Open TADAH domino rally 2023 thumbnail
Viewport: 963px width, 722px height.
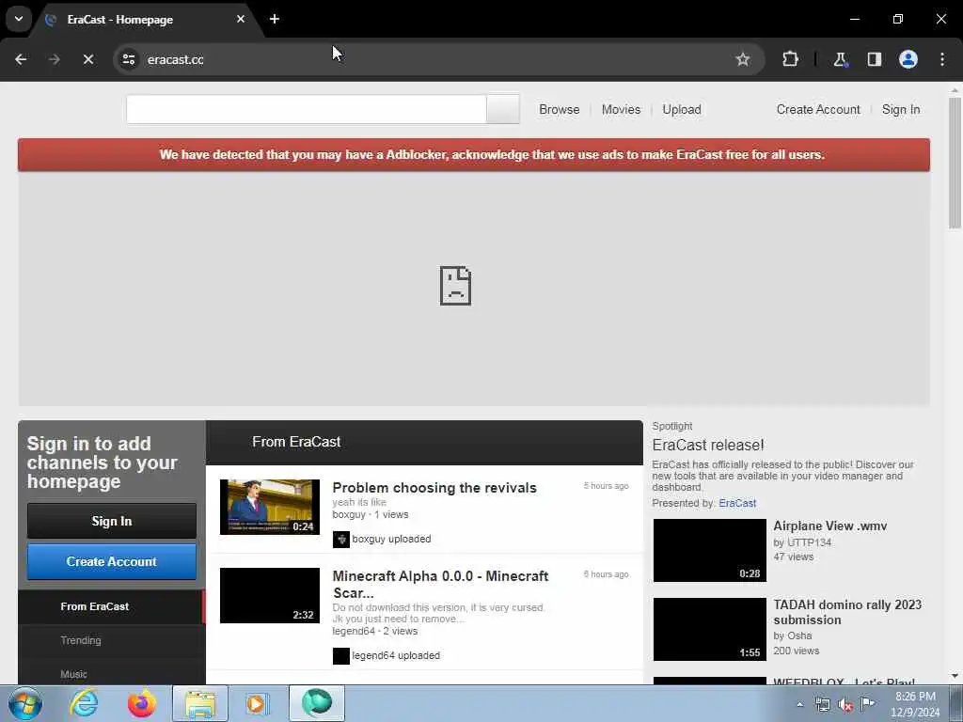[709, 629]
